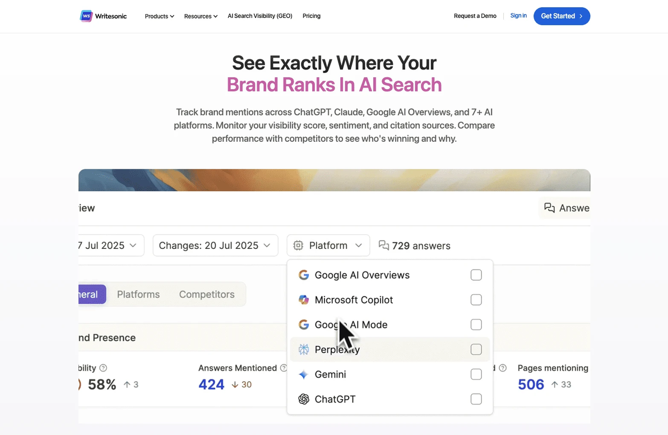Select the ChatGPT checkbox

pyautogui.click(x=476, y=399)
